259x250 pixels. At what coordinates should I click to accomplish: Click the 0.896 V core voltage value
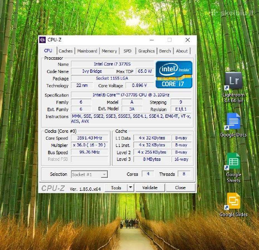[x=140, y=85]
